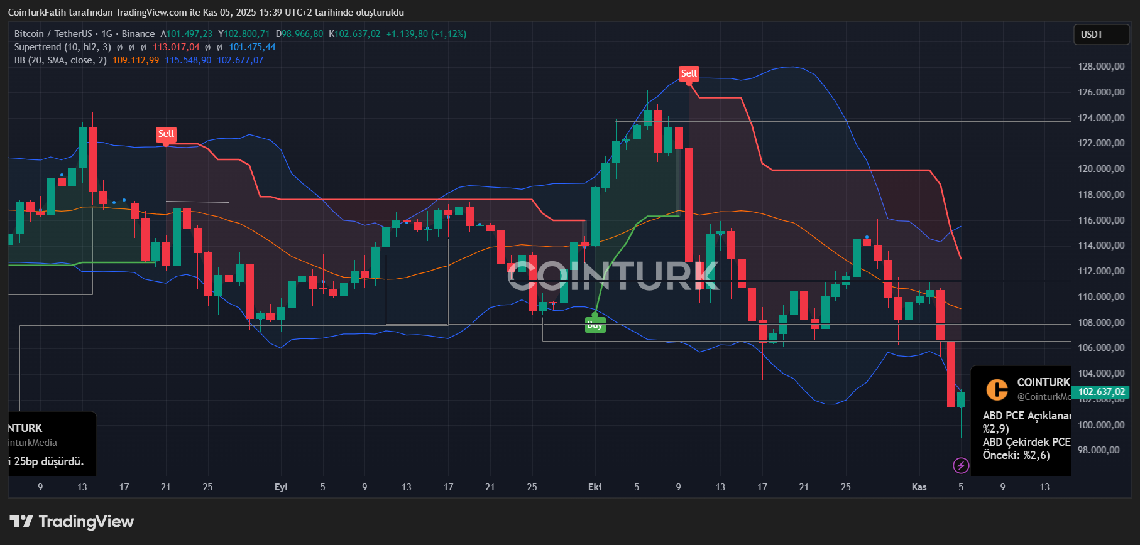Click the 114.000,00 price axis label
This screenshot has width=1140, height=545.
(1101, 246)
